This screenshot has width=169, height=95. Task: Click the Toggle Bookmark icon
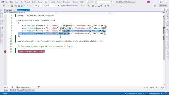(111, 6)
